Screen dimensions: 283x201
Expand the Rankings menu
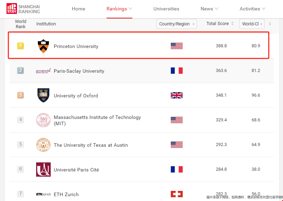point(119,9)
